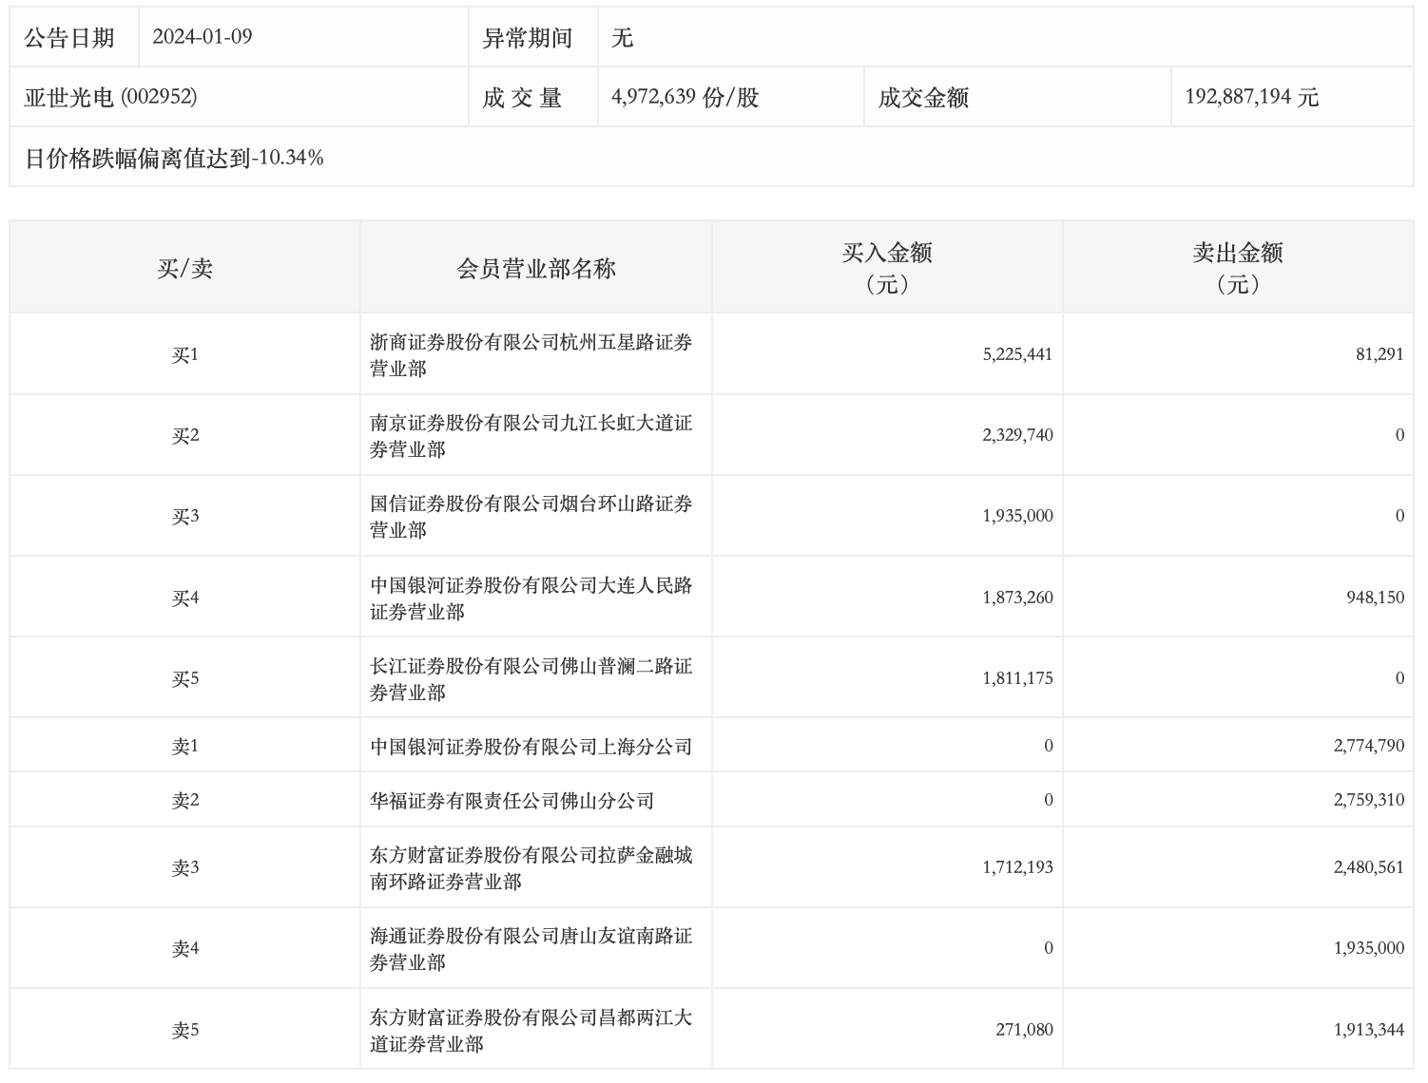
Task: Click 国信证券 烟台环山路 branch name
Action: point(531,516)
